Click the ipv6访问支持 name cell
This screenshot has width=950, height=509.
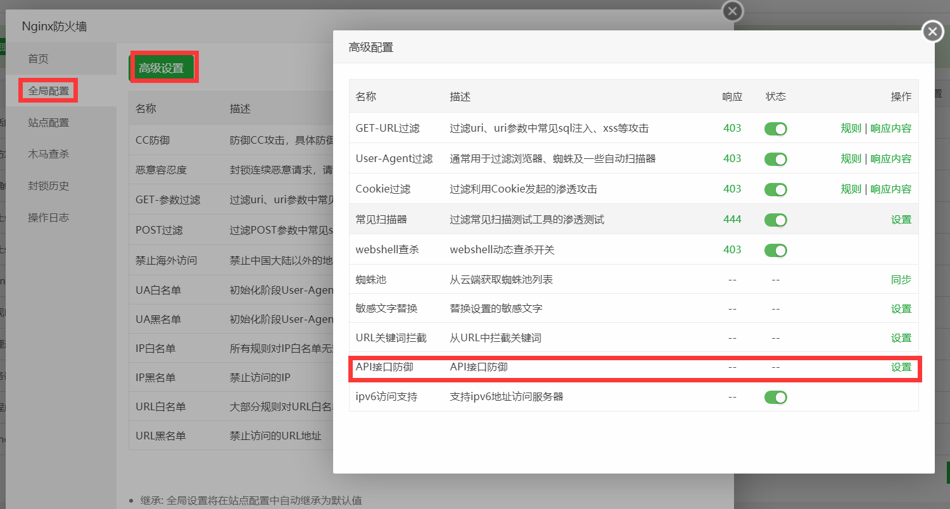pyautogui.click(x=387, y=397)
